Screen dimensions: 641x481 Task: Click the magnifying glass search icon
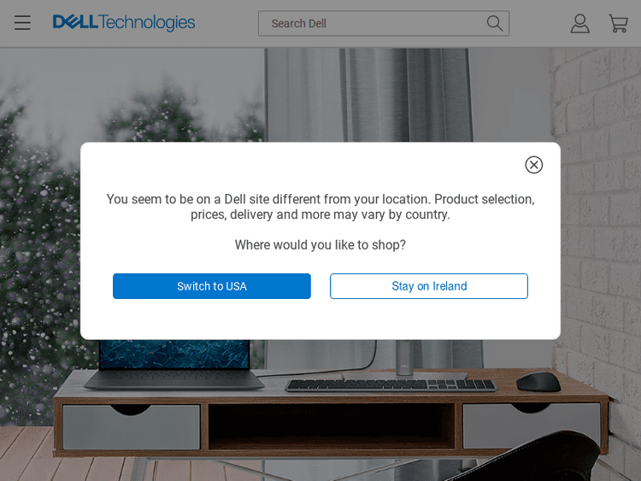495,23
